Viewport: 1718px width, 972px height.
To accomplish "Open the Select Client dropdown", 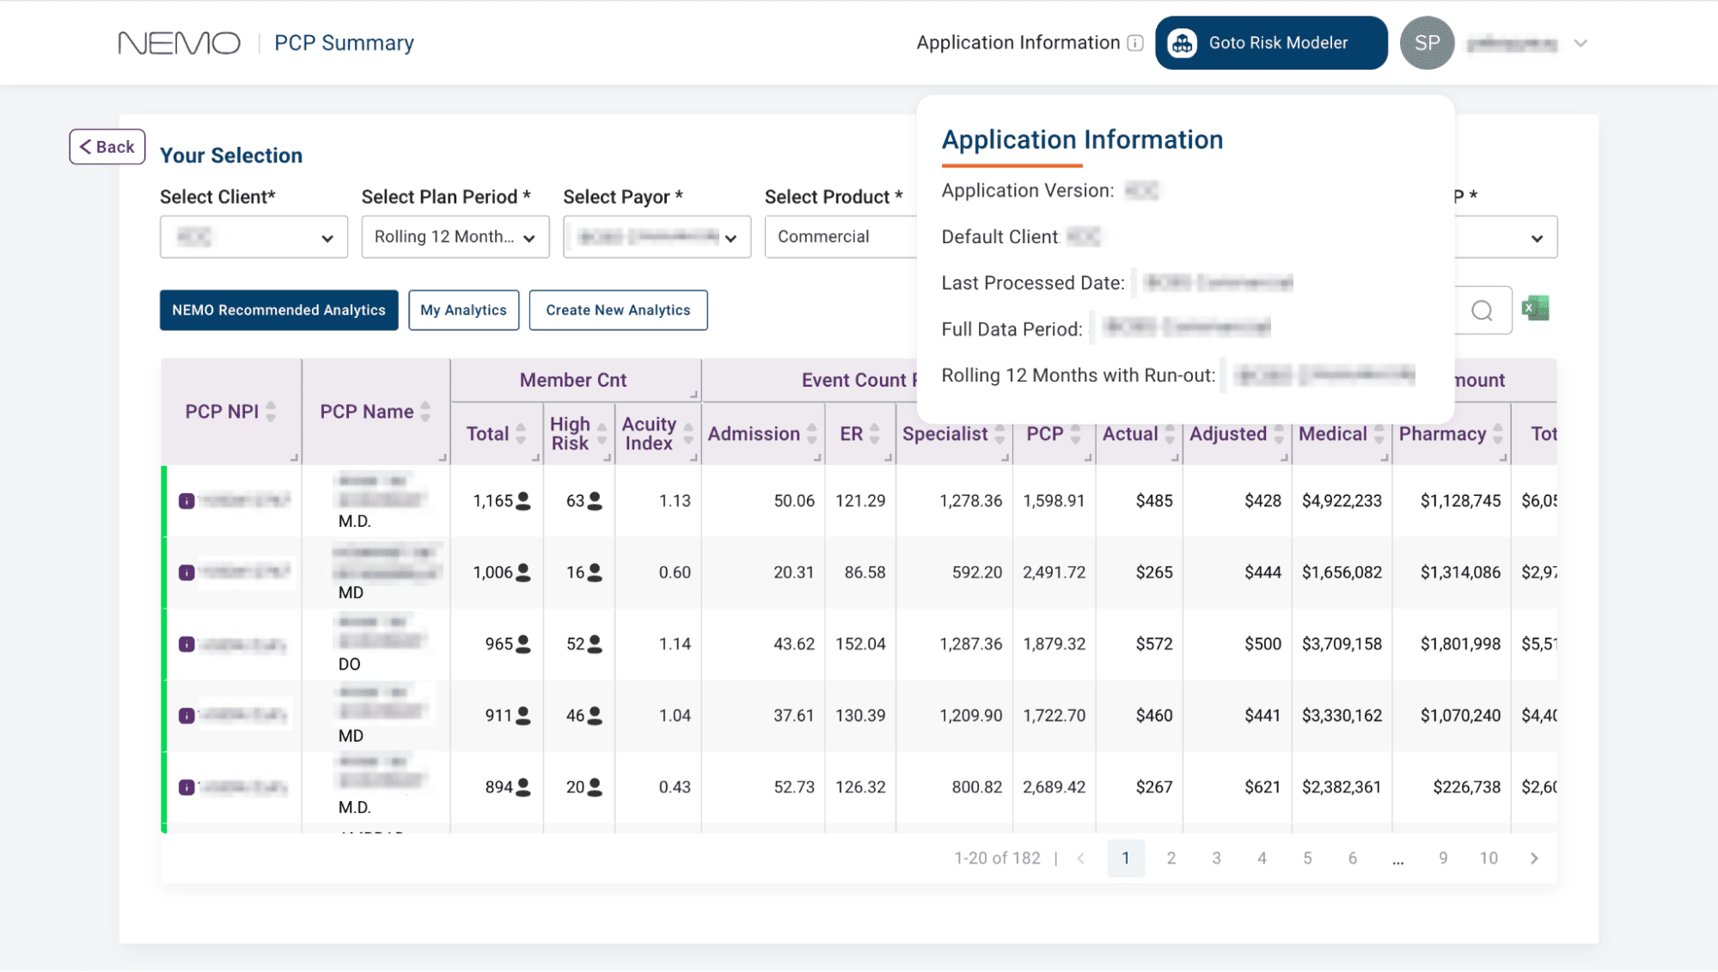I will click(254, 237).
